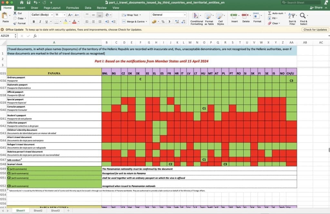Screen dimensions: 330x214
Task: Click the Check for Updates button
Action: (x=315, y=30)
